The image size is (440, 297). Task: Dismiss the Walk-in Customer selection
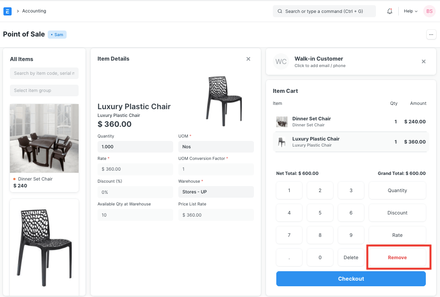[x=423, y=61]
